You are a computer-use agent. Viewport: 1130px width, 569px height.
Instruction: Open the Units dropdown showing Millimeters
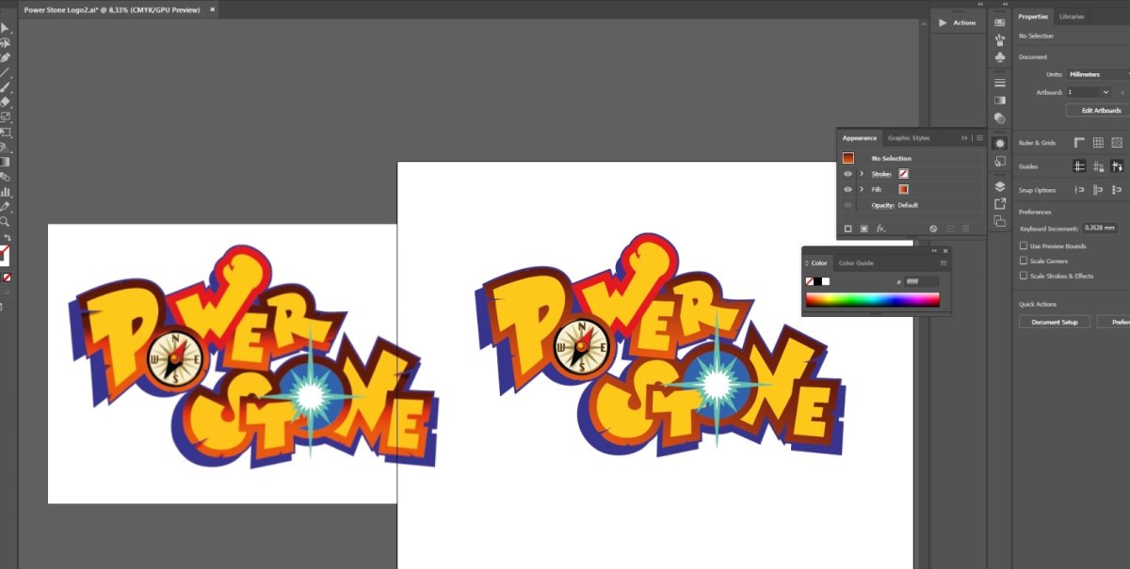1098,74
